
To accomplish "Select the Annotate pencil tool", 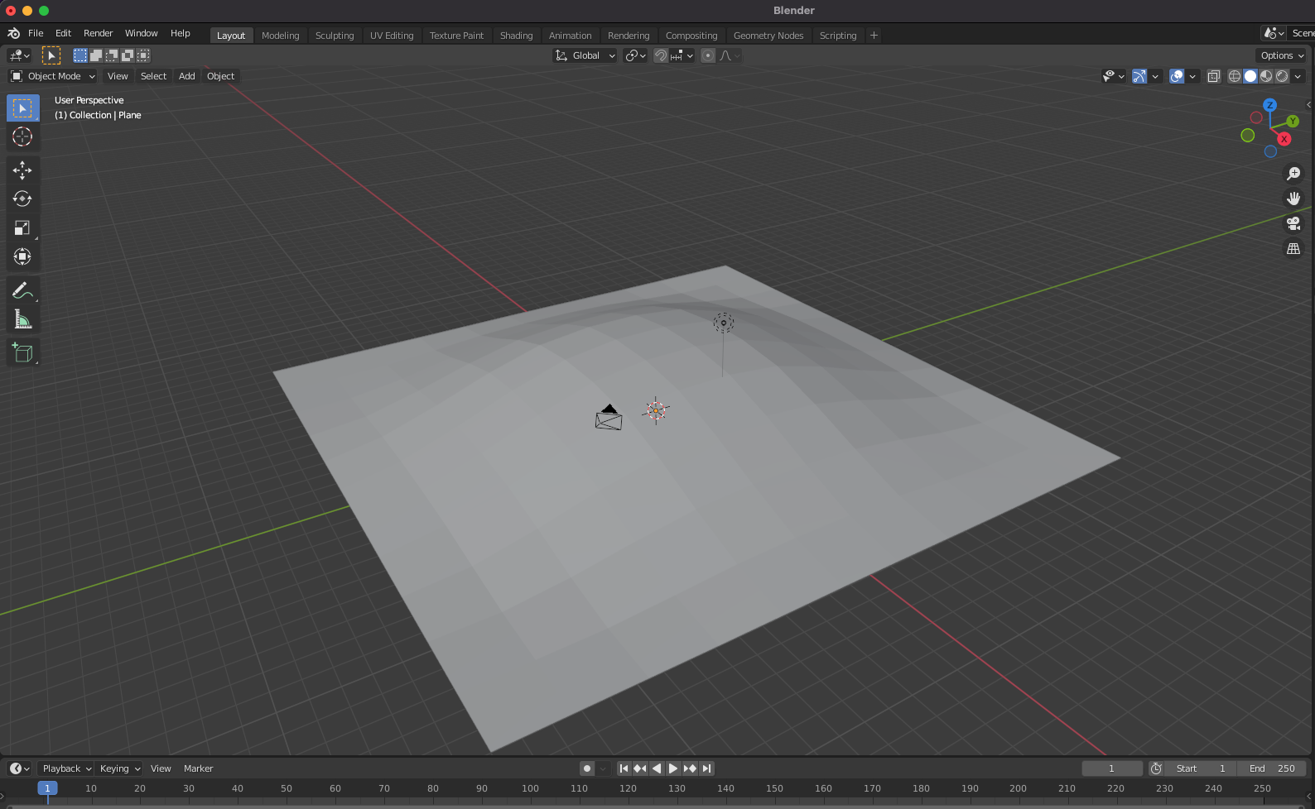I will click(x=22, y=290).
